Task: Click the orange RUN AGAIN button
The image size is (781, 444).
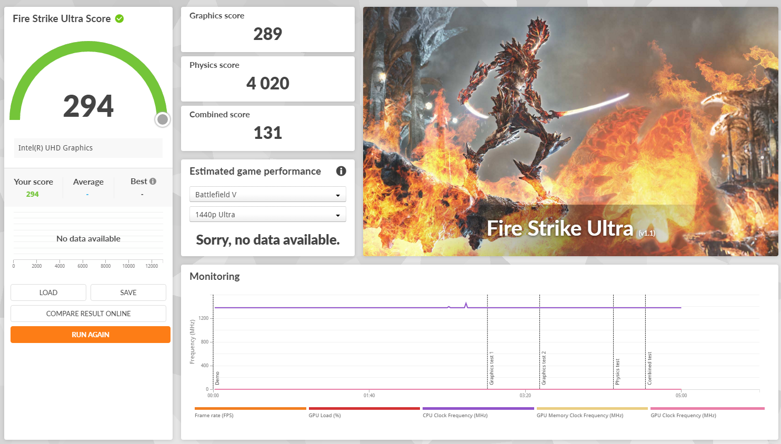Action: point(91,335)
